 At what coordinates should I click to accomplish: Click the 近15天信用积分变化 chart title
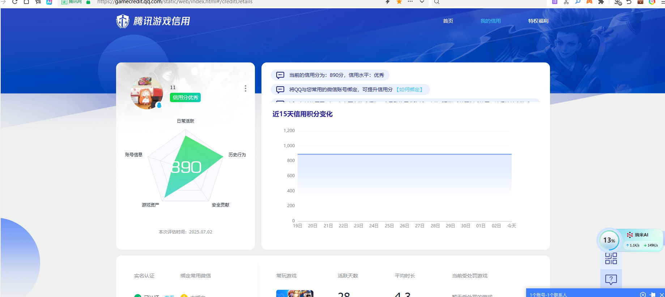303,114
